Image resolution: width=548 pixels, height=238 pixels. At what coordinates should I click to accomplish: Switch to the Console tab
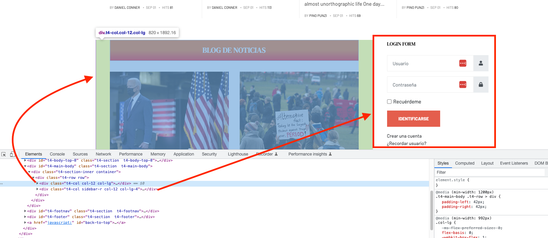pyautogui.click(x=57, y=154)
